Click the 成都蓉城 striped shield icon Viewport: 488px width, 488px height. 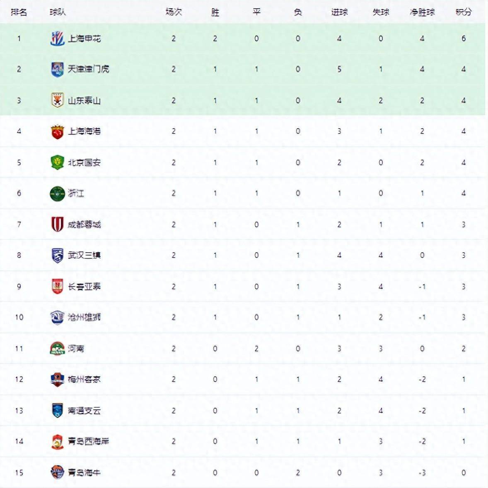pyautogui.click(x=57, y=225)
